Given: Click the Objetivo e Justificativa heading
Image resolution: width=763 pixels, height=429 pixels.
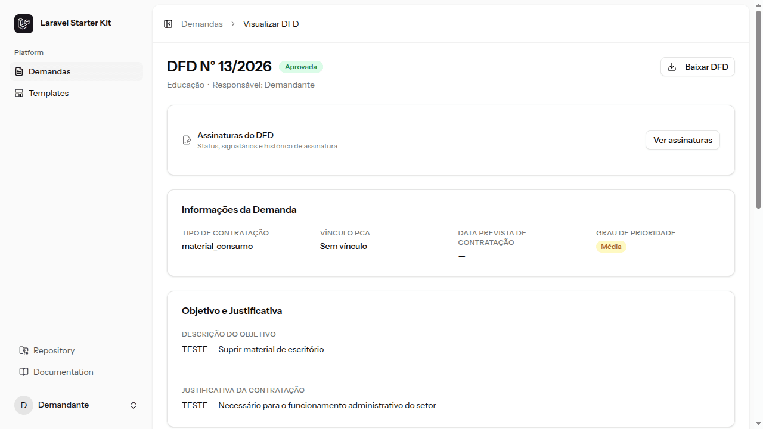Looking at the screenshot, I should point(232,311).
